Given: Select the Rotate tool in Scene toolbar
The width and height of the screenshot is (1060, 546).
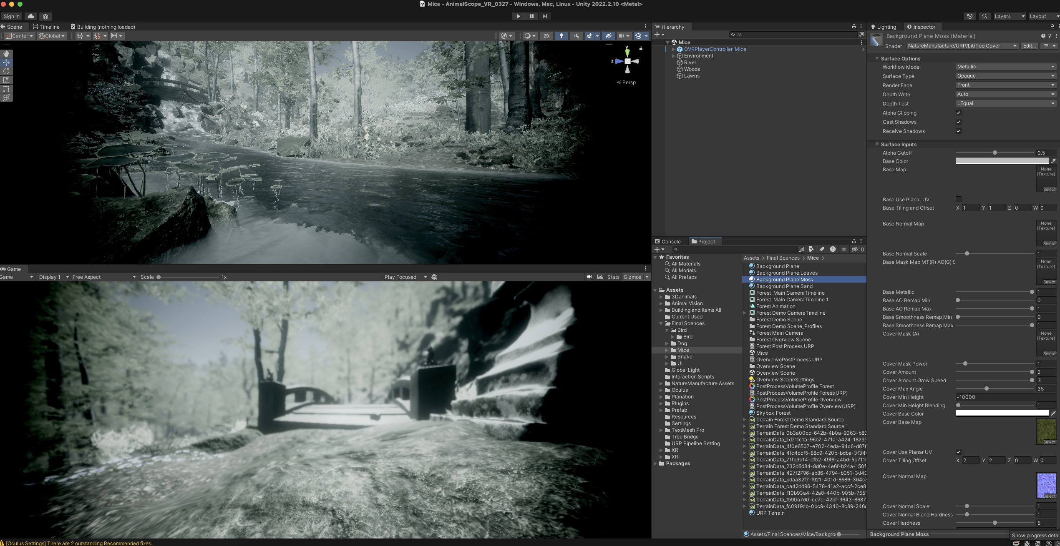Looking at the screenshot, I should point(6,71).
